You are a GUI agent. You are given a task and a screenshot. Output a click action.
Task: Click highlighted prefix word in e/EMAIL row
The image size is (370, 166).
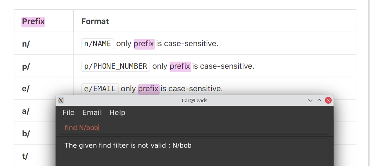pos(149,89)
